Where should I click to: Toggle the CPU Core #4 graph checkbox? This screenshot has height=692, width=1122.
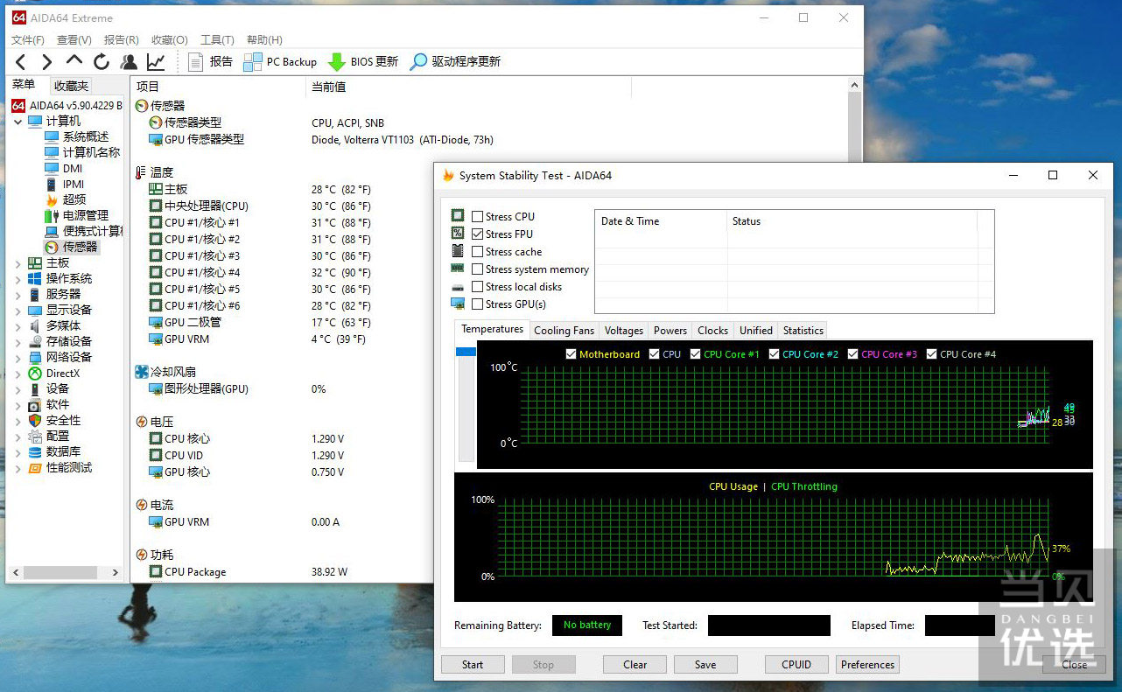932,354
